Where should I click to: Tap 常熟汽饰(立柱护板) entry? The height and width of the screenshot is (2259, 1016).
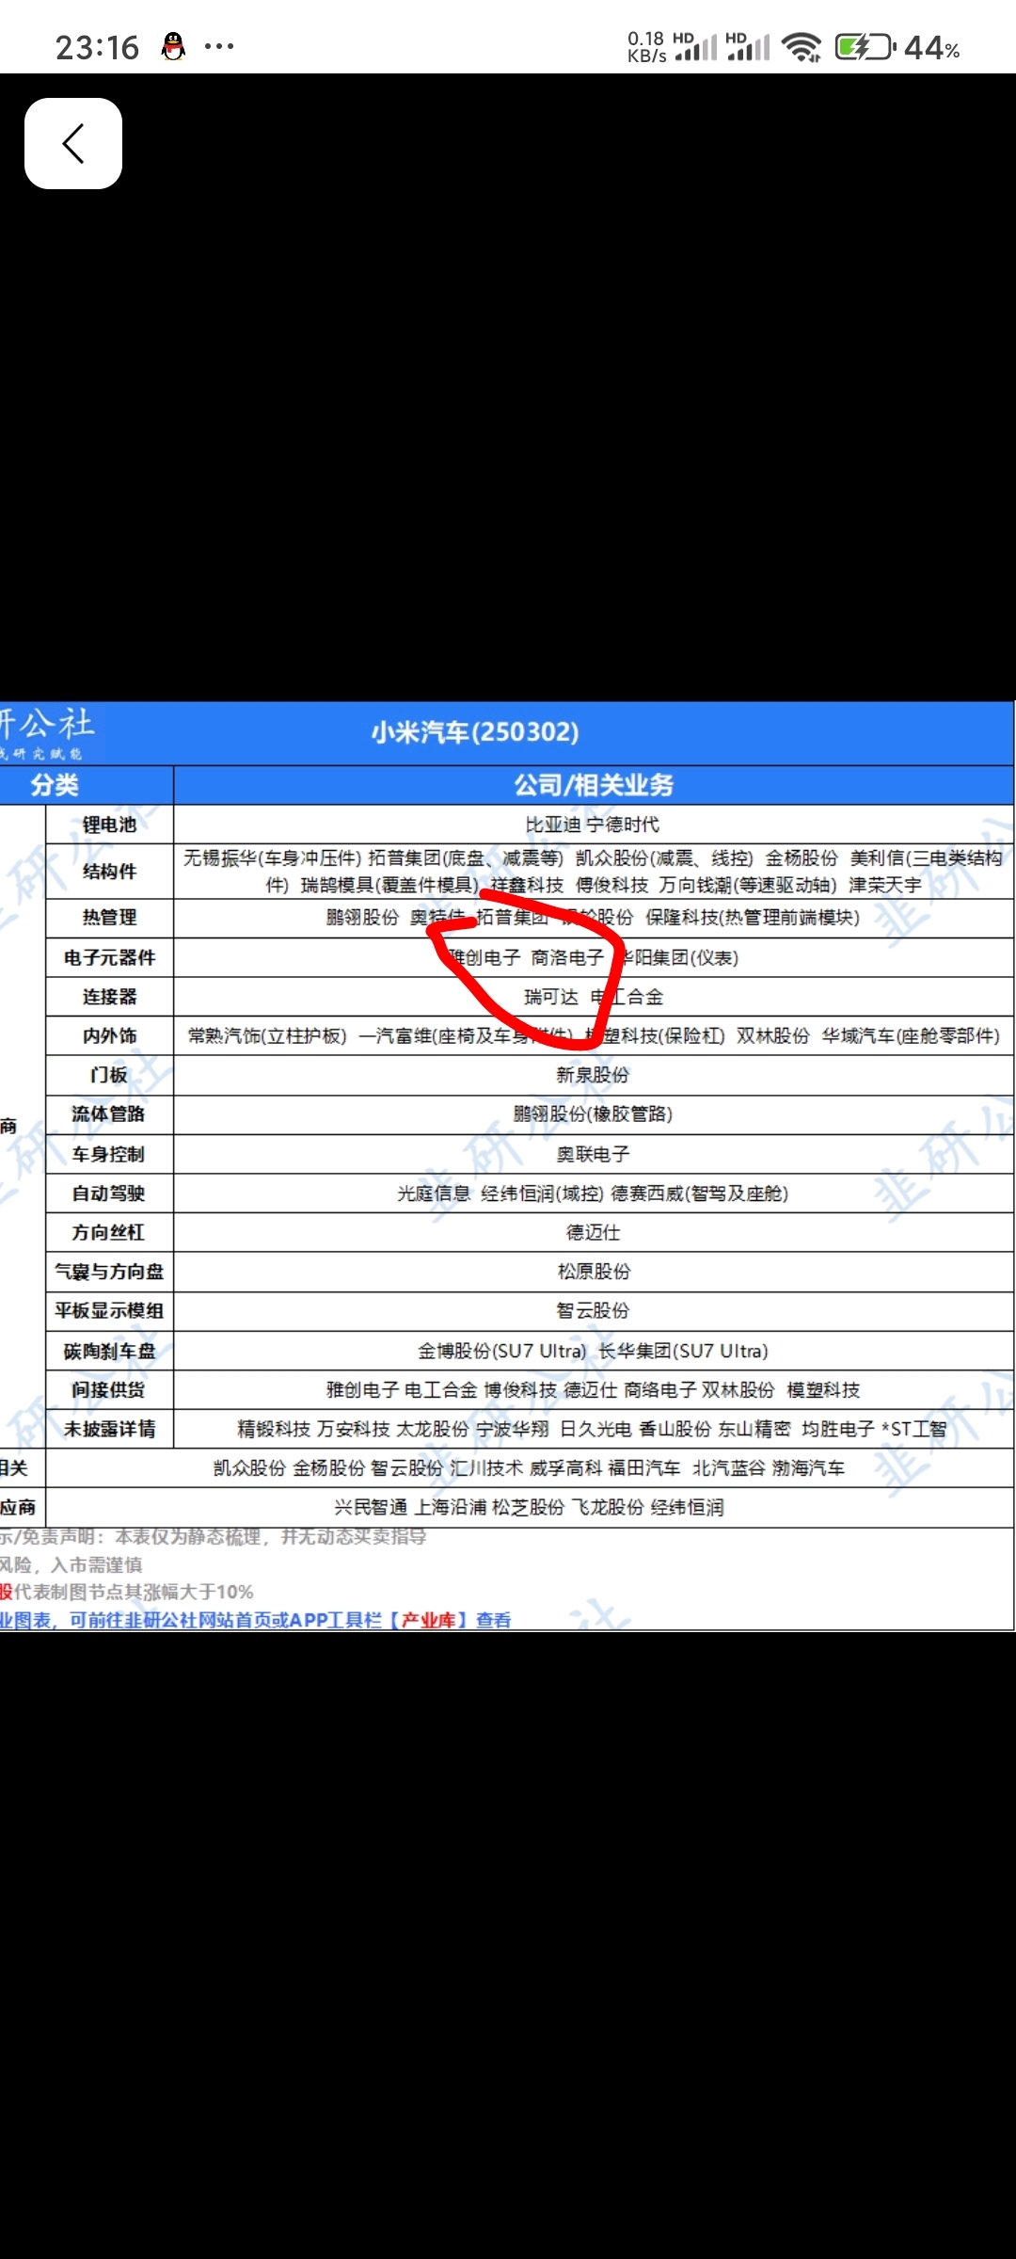pos(267,1035)
